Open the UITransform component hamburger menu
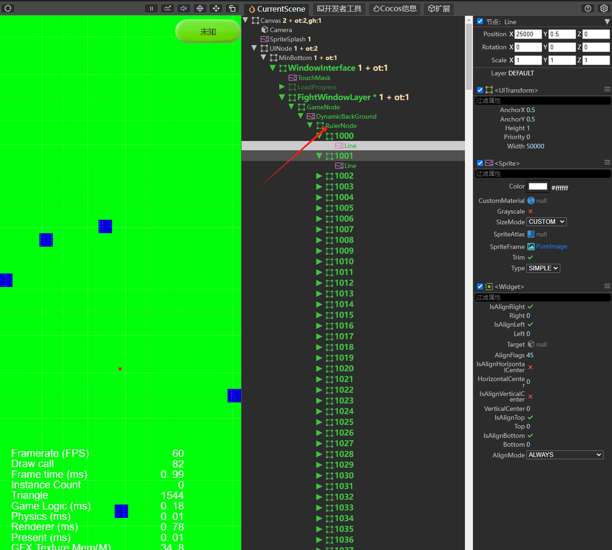This screenshot has width=612, height=550. pos(607,89)
